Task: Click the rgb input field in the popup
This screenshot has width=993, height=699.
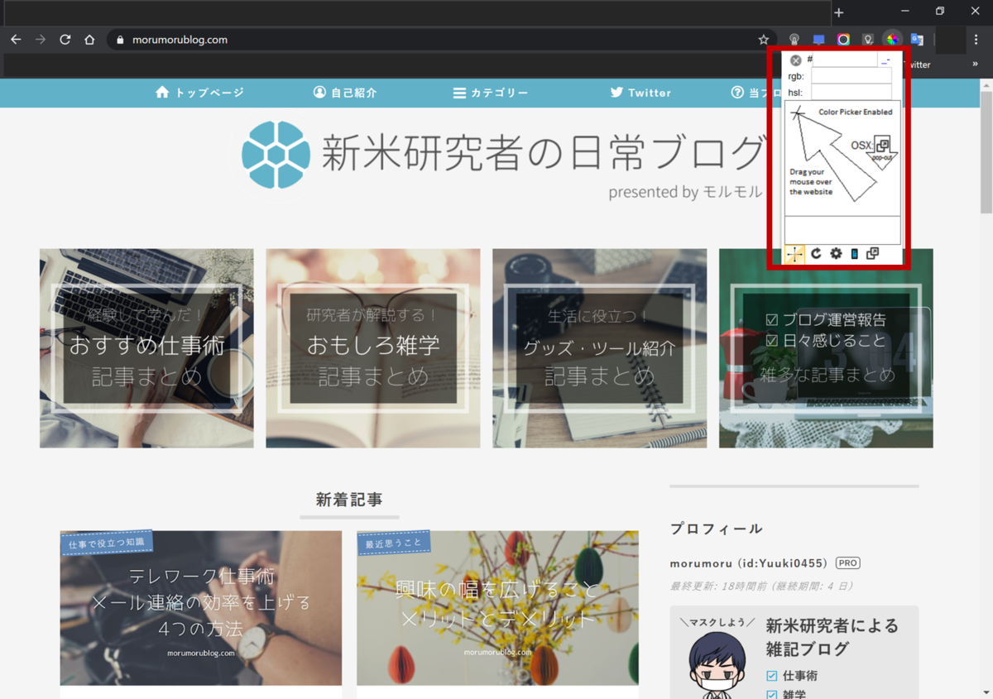Action: tap(851, 76)
